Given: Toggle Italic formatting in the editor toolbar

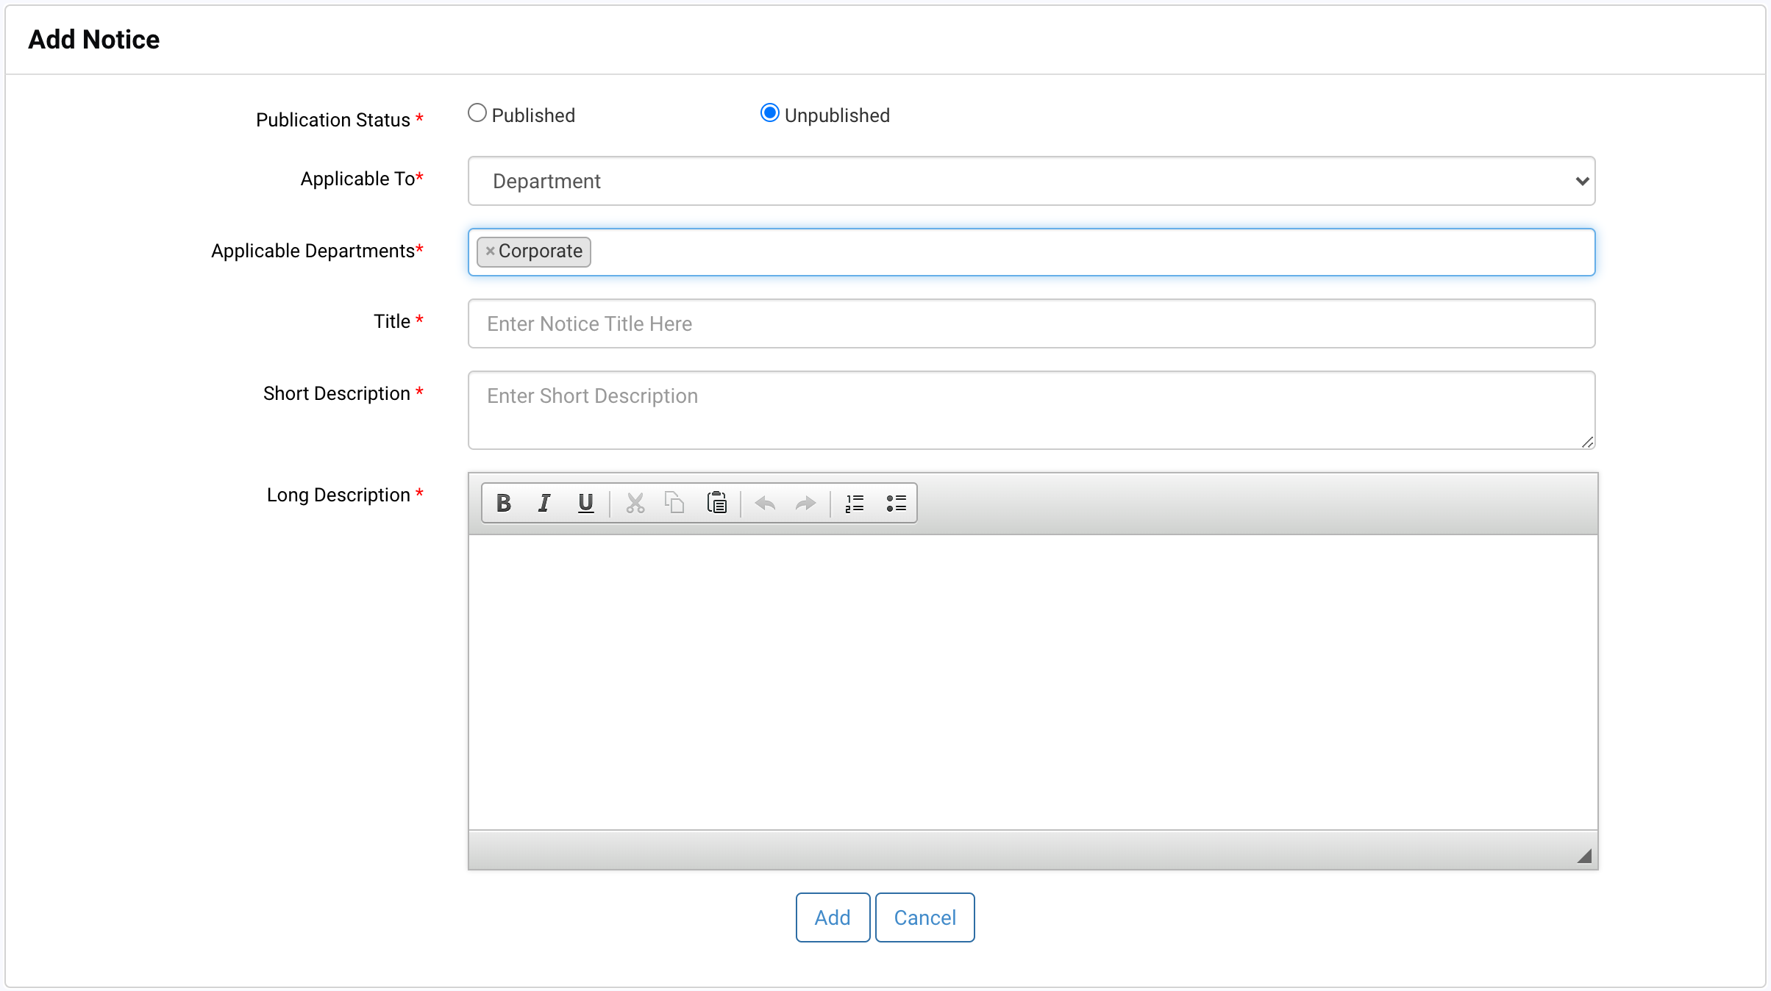Looking at the screenshot, I should pyautogui.click(x=544, y=503).
